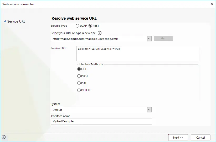This screenshot has height=142, width=216.
Task: Open help via question mark icon
Action: (4, 137)
